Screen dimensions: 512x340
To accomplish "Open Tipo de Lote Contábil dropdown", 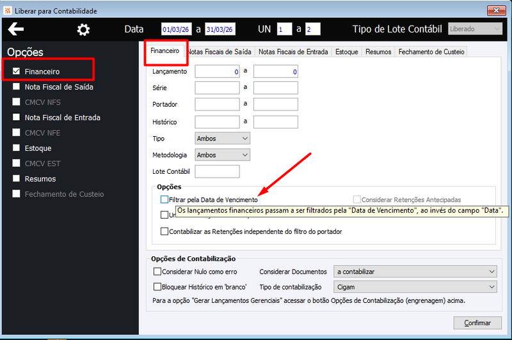I will click(x=475, y=29).
